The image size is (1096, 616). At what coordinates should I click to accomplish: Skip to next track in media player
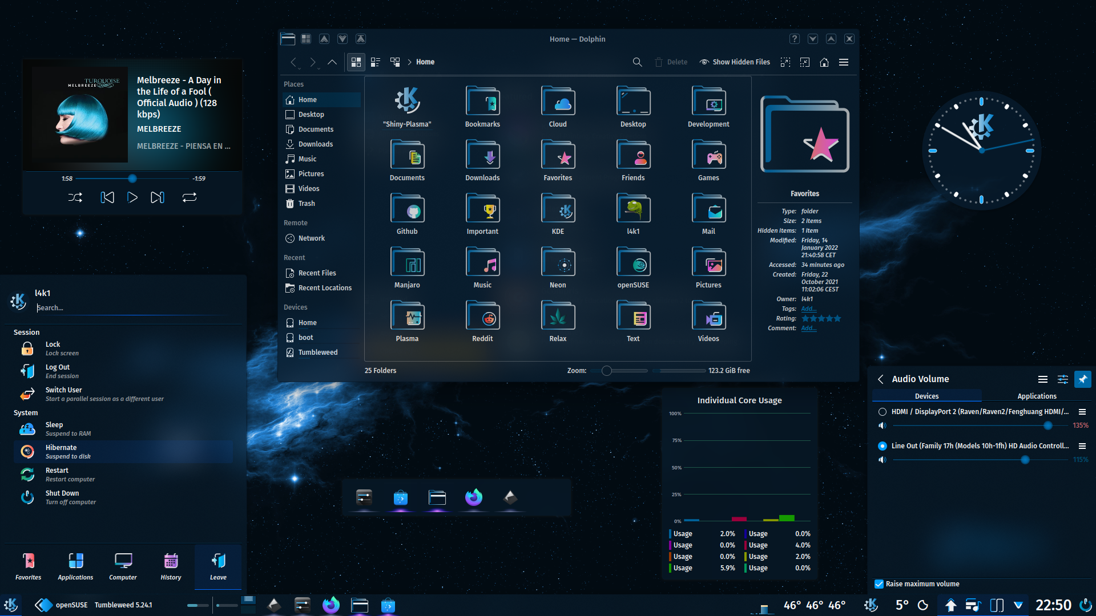[158, 197]
